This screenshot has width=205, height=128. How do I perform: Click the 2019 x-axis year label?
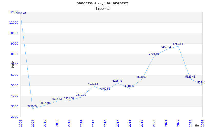tap(142, 123)
